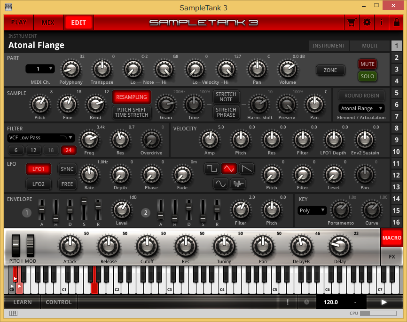Show the MACRO panel
This screenshot has height=322, width=407.
pyautogui.click(x=391, y=238)
